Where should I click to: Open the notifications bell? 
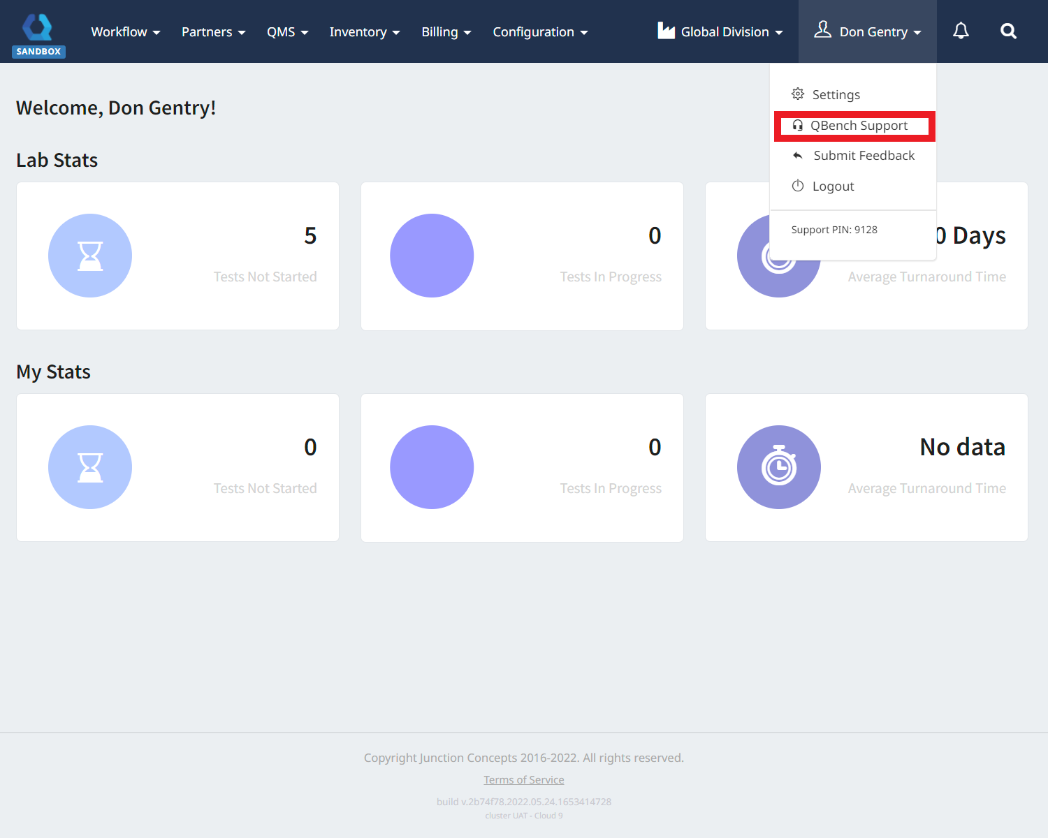point(961,31)
